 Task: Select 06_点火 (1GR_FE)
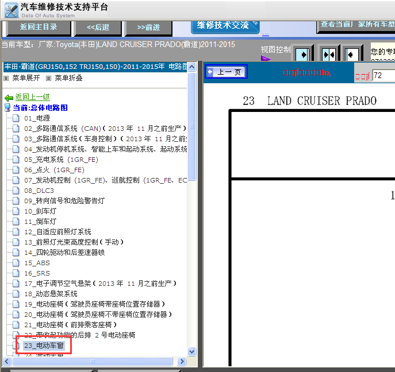tap(54, 170)
